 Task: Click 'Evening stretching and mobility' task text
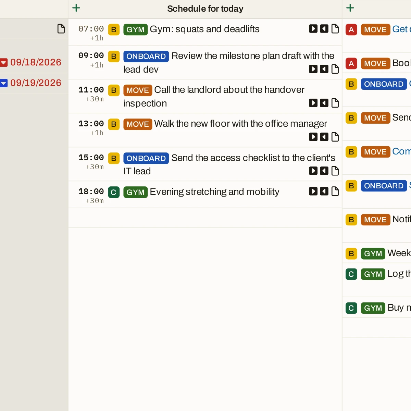click(x=215, y=192)
